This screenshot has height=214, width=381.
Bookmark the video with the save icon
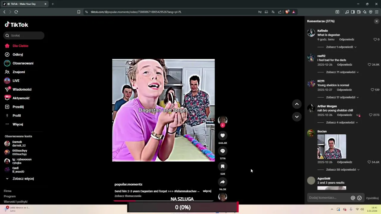[x=222, y=166]
